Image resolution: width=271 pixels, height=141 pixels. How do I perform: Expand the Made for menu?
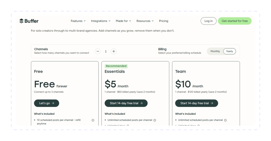point(123,21)
